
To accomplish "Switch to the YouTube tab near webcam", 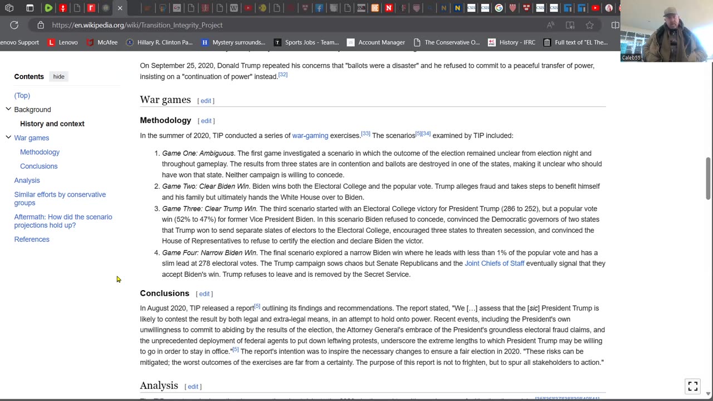I will coord(595,8).
